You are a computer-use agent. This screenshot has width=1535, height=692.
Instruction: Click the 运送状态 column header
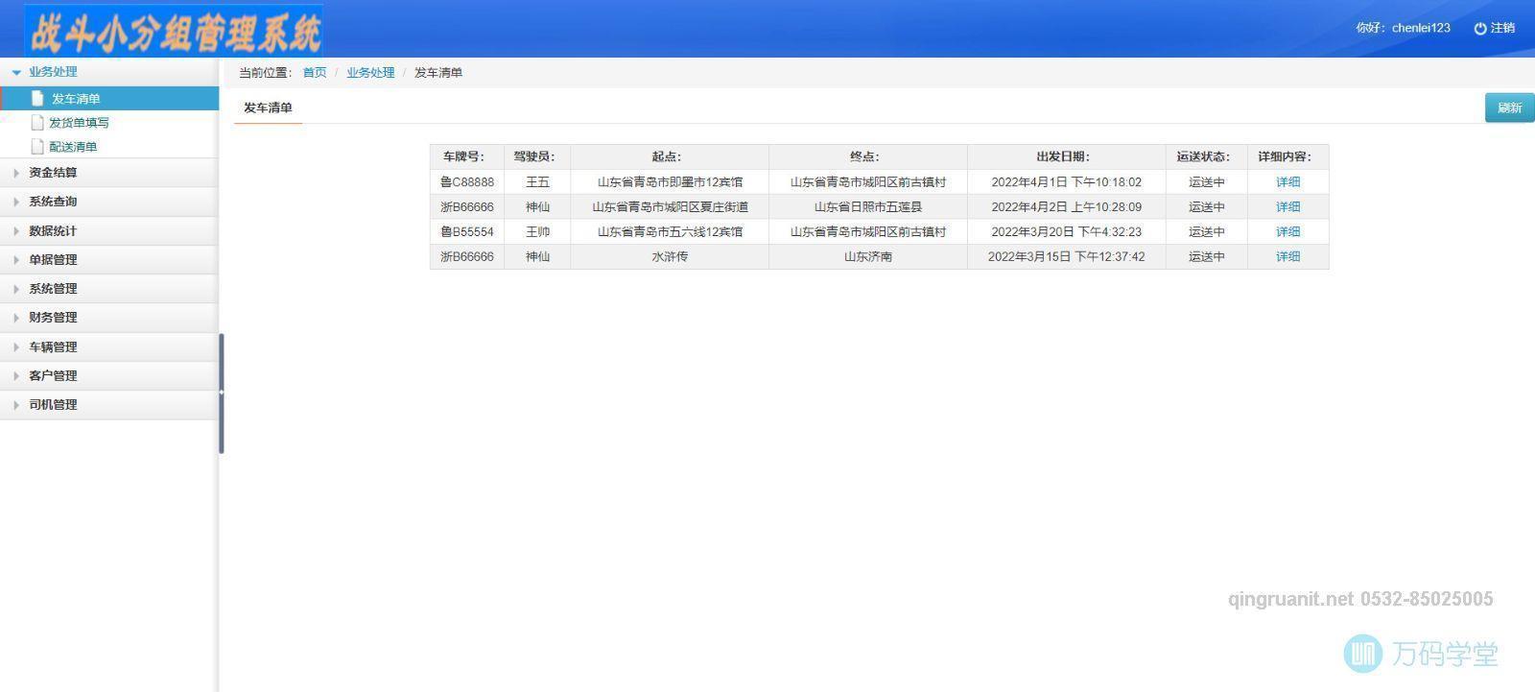tap(1207, 156)
